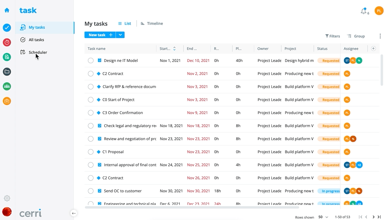Create a New task

point(100,35)
